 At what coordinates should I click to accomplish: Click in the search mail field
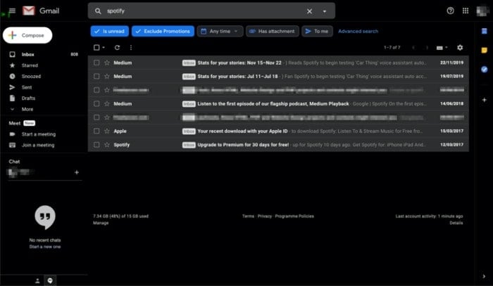tap(204, 11)
